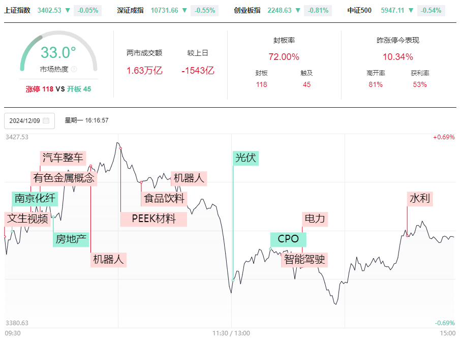Select the 智能驾驶 sector tag
Image resolution: width=462 pixels, height=343 pixels.
[304, 260]
